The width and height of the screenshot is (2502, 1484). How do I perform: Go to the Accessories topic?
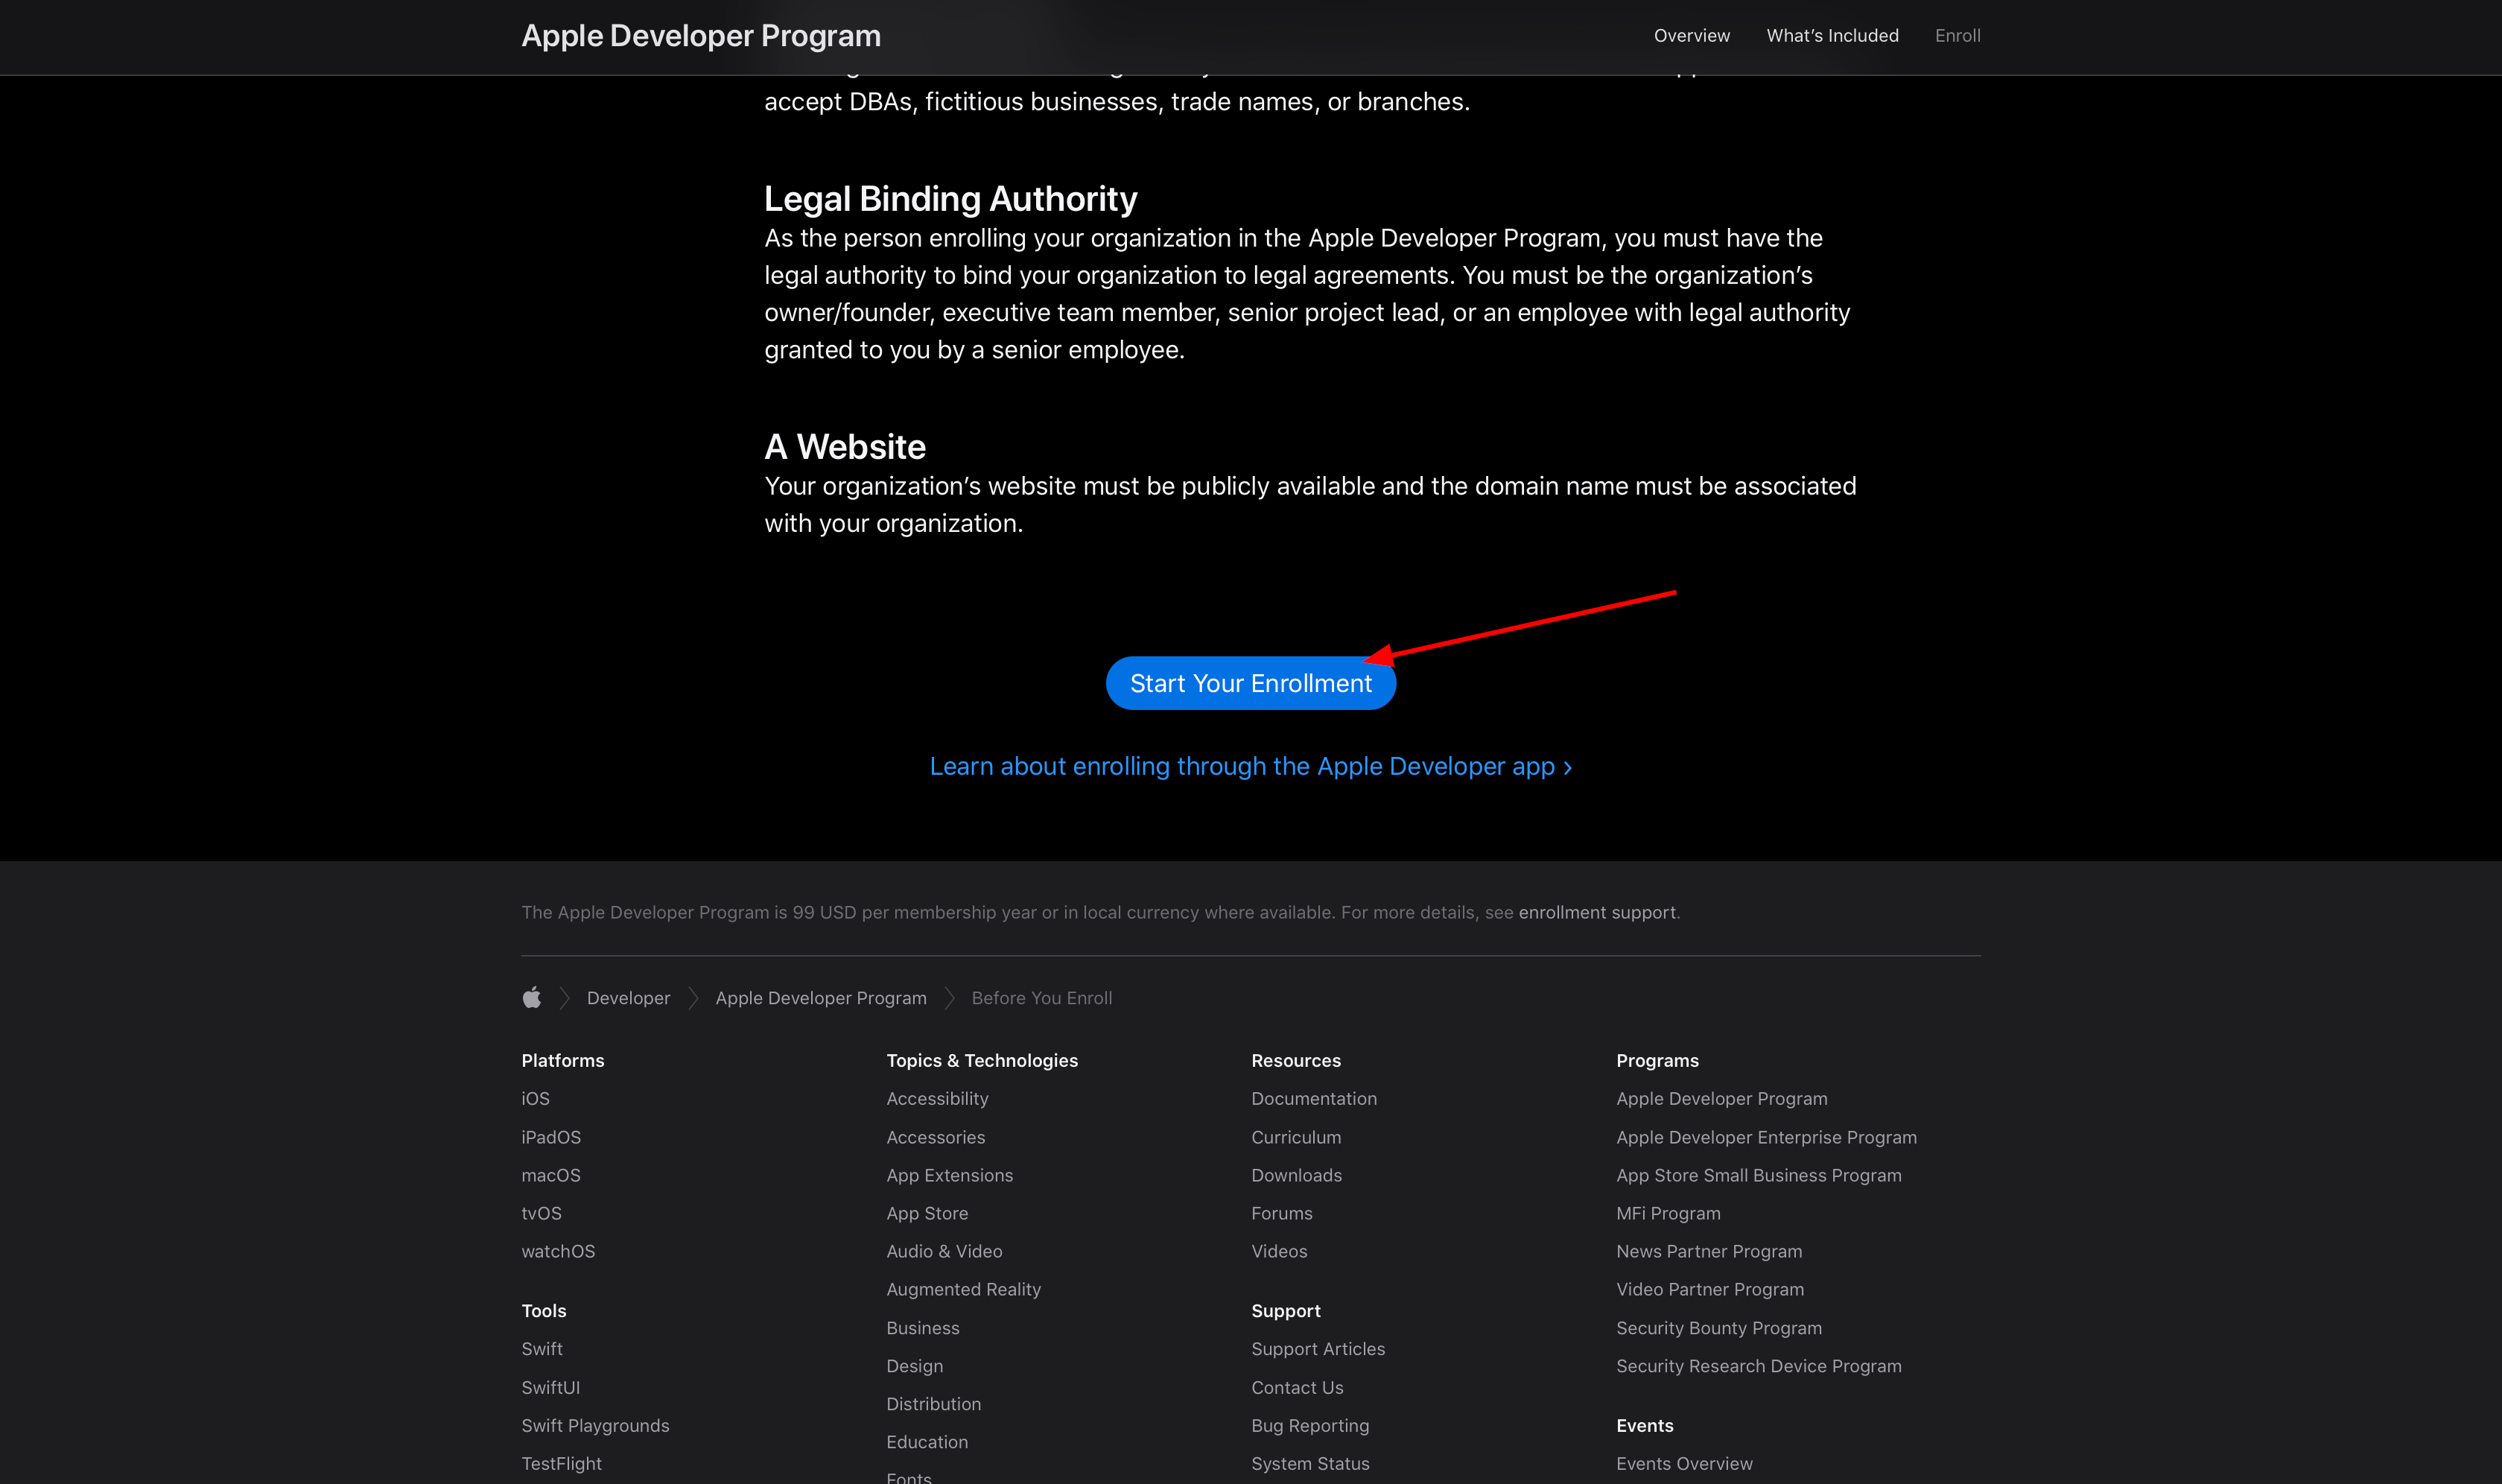(x=936, y=1137)
